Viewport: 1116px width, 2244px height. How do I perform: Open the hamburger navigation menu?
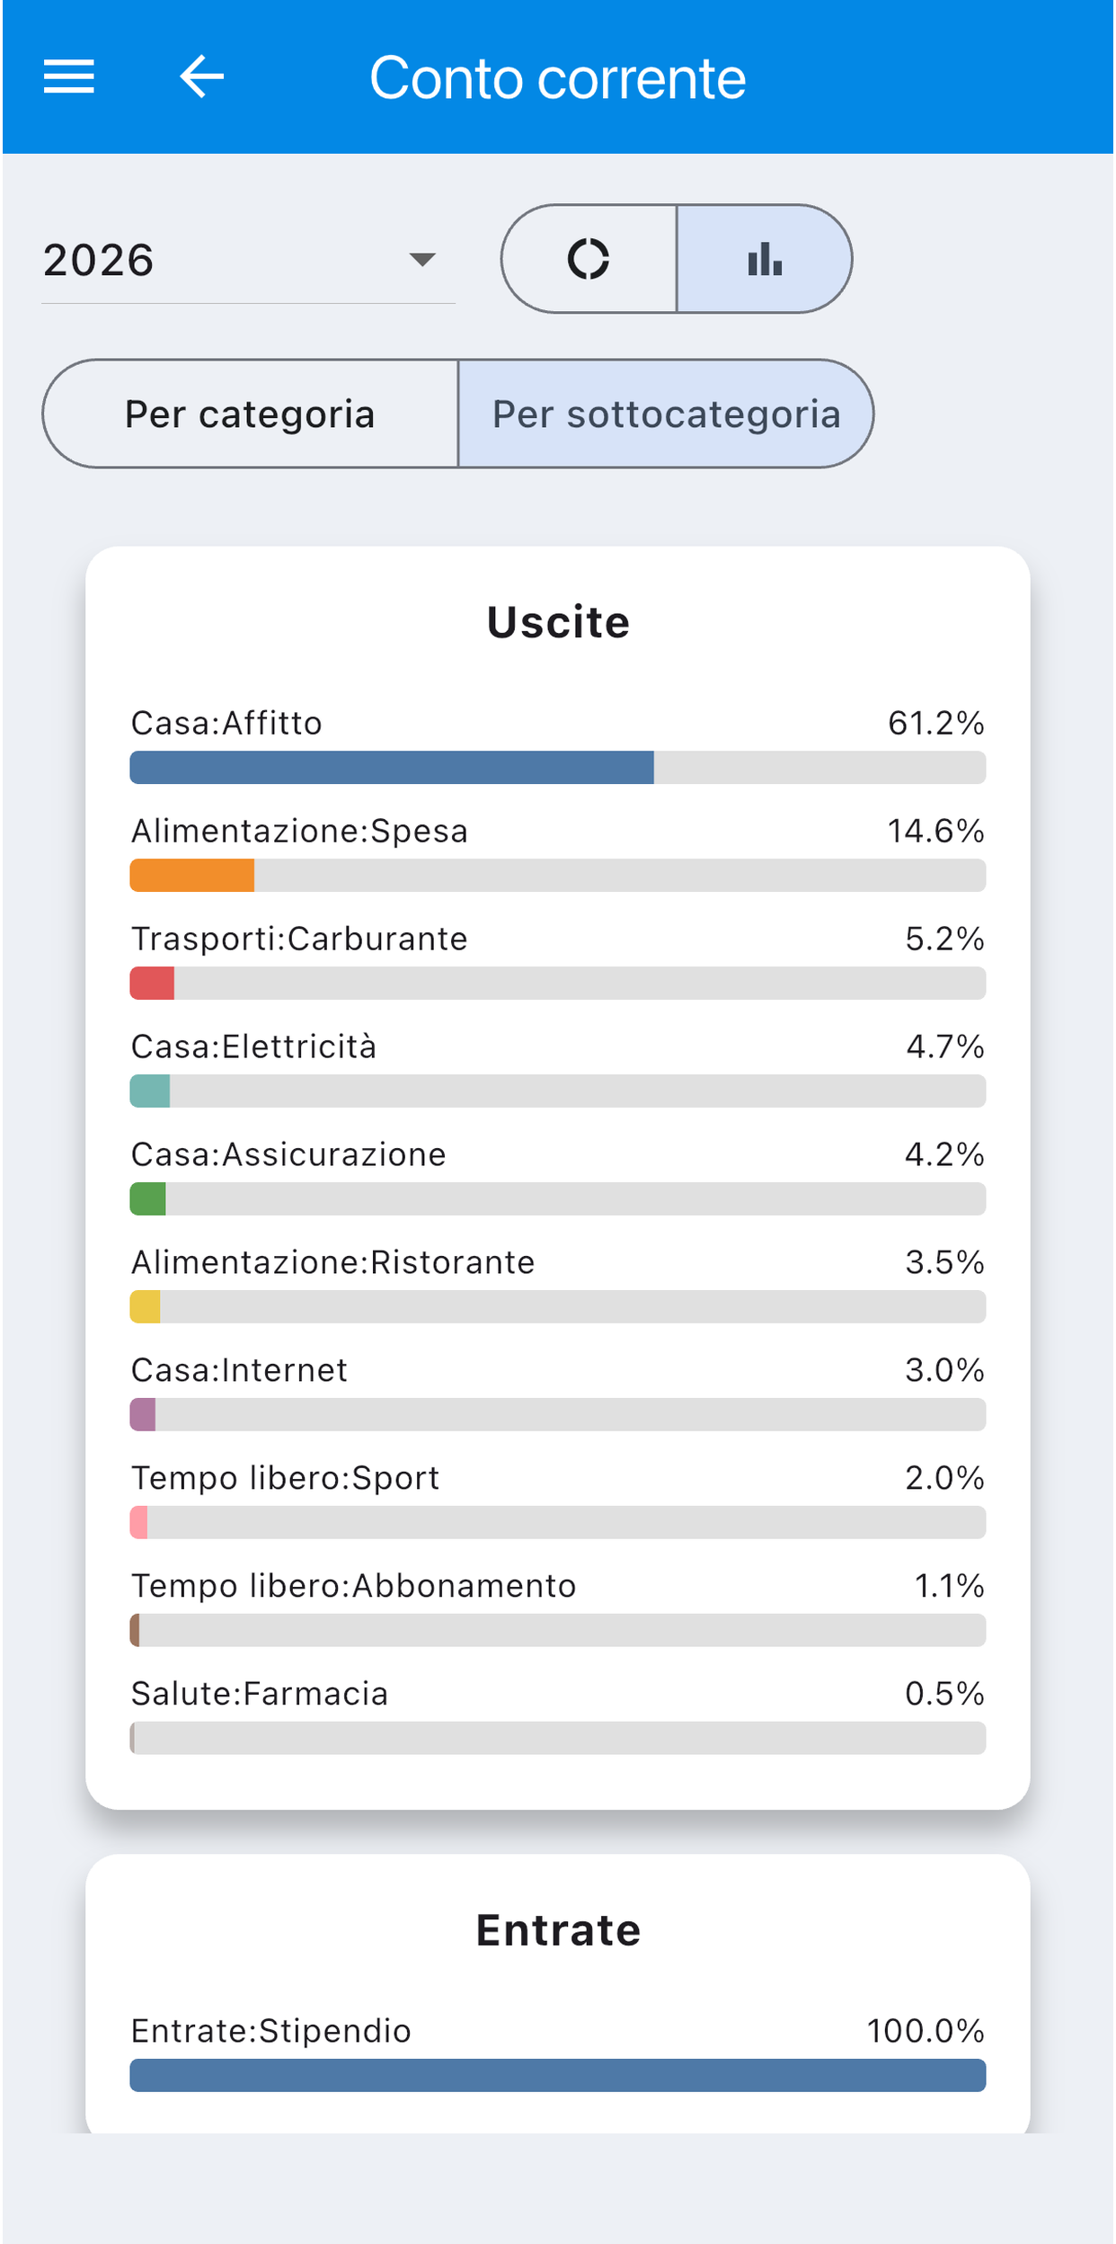(69, 76)
